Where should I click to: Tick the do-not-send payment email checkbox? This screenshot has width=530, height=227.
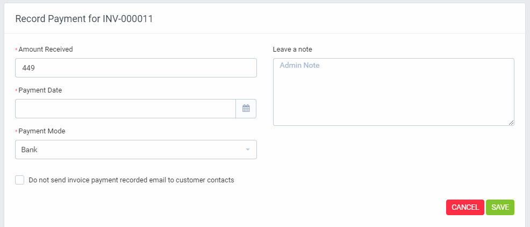(20, 180)
